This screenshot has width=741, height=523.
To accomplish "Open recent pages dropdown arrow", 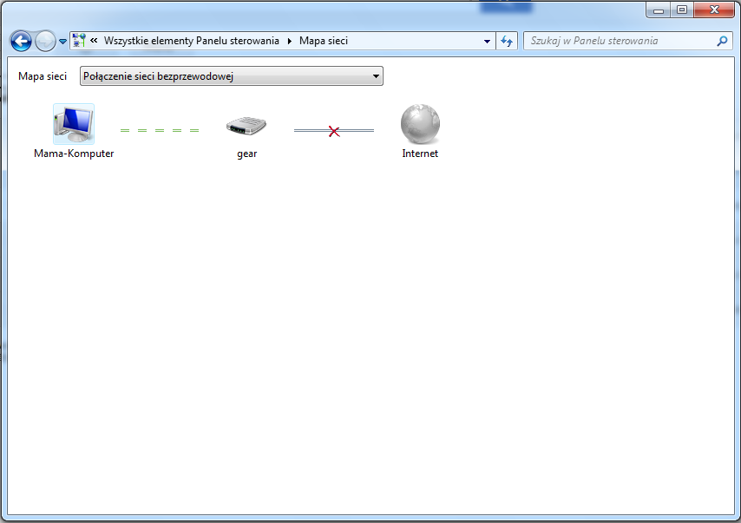I will click(62, 42).
